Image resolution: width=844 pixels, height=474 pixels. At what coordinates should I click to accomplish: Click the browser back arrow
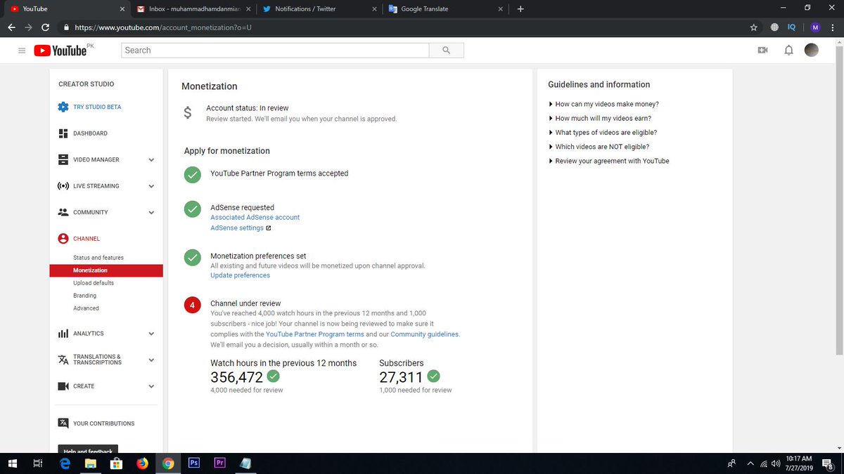point(11,27)
